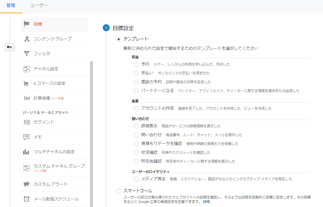The image size is (323, 207).
Task: Click the bar chart icon for マルチチャネルの設定
Action: [x=26, y=152]
